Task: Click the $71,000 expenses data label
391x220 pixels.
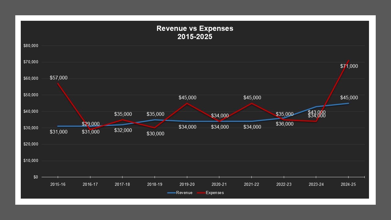Action: pyautogui.click(x=349, y=66)
